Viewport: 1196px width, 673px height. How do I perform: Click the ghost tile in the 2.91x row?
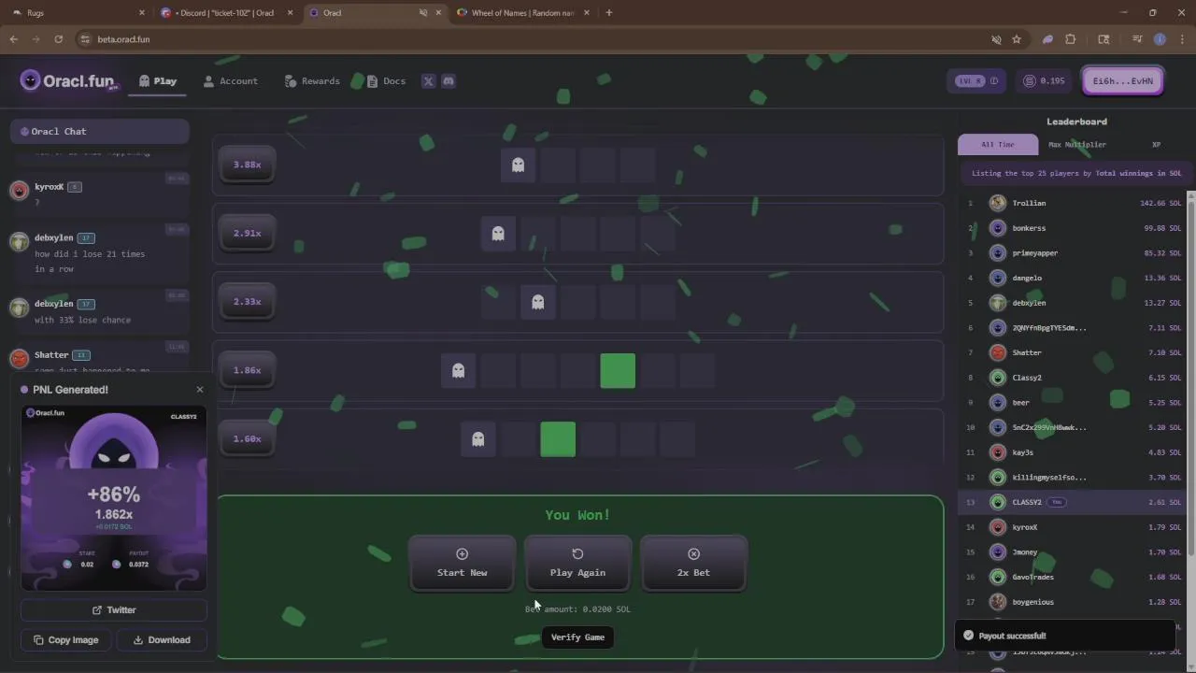pyautogui.click(x=498, y=234)
